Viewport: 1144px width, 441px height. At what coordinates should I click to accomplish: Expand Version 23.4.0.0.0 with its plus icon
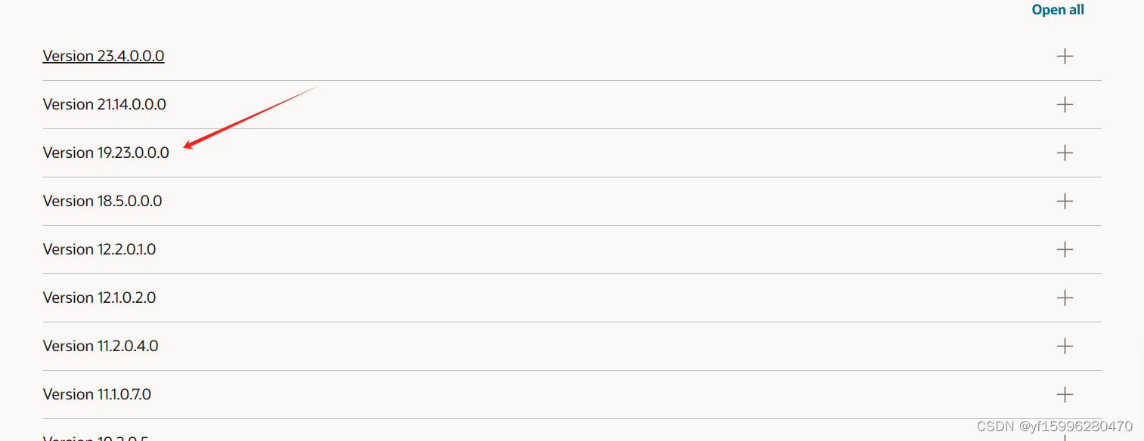coord(1064,56)
